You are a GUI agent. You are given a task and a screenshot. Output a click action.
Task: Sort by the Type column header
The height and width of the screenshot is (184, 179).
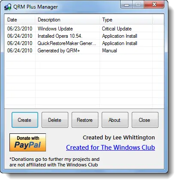click(126, 20)
